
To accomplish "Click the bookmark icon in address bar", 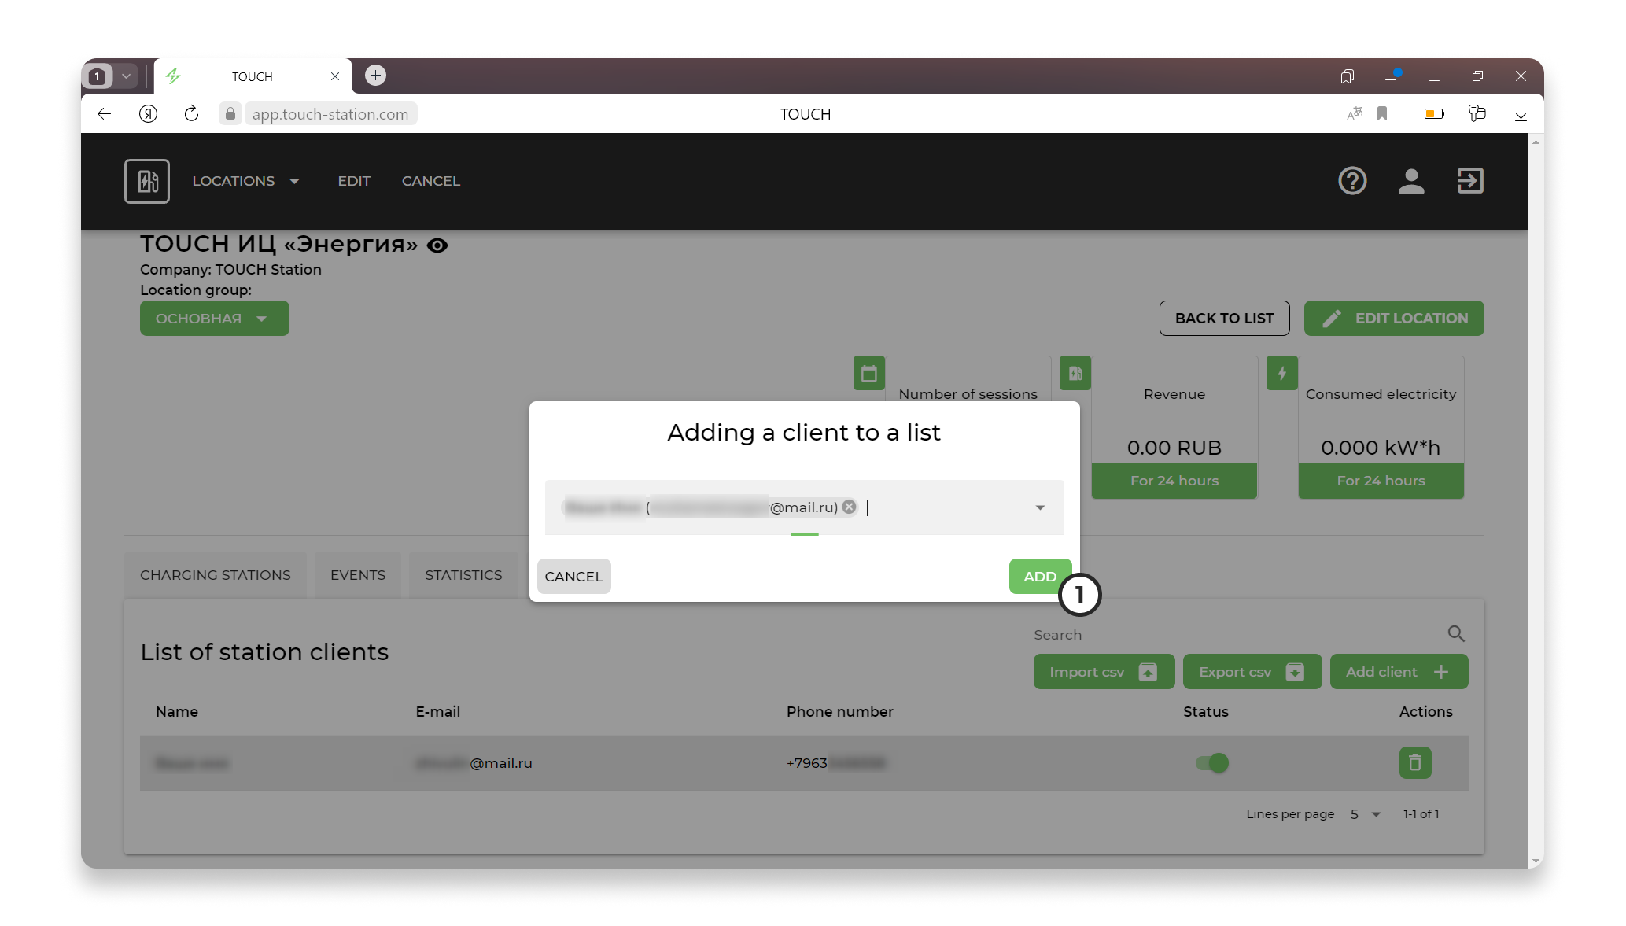I will tap(1382, 114).
